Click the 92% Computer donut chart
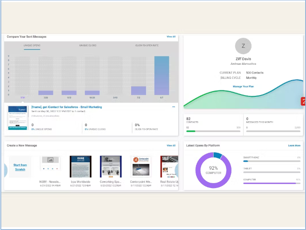 click(214, 170)
